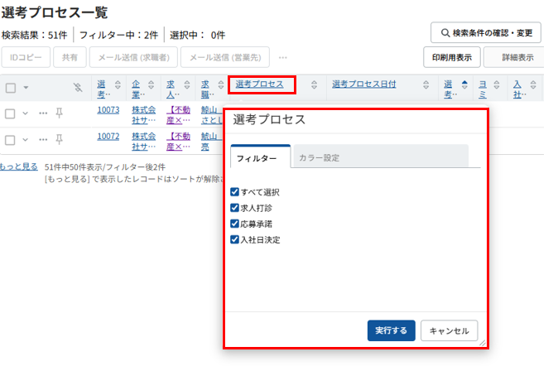
Task: Expand the row 10073 chevron
Action: (x=26, y=113)
